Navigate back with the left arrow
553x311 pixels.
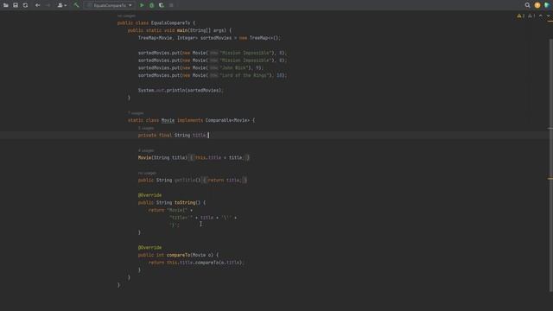[x=38, y=5]
